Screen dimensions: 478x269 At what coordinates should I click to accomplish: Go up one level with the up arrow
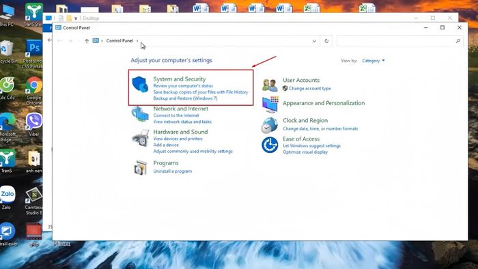87,41
